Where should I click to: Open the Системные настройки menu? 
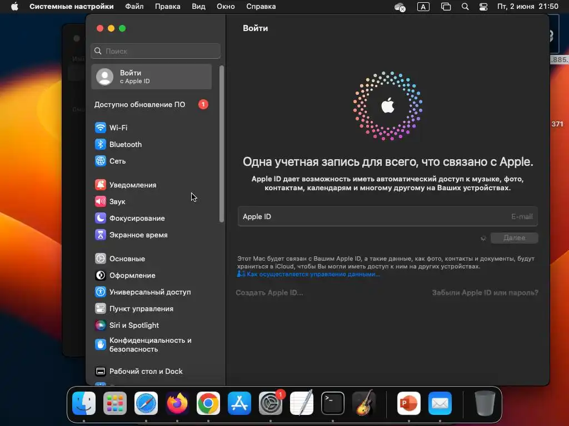coord(72,7)
